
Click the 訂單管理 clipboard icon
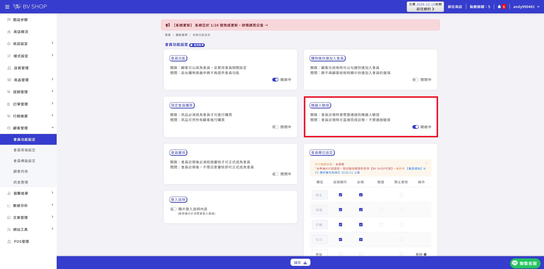coord(9,104)
